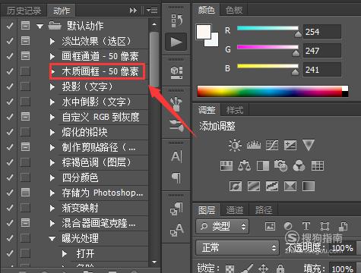Open the Brush presets cup icon

176,104
